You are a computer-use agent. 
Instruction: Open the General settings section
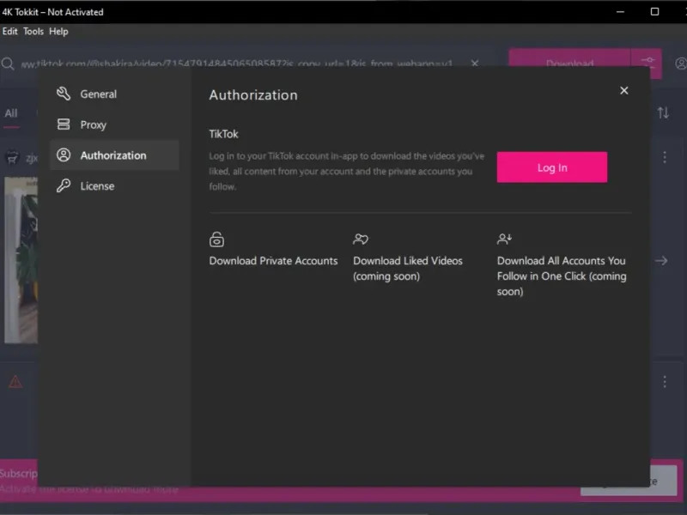pos(114,94)
